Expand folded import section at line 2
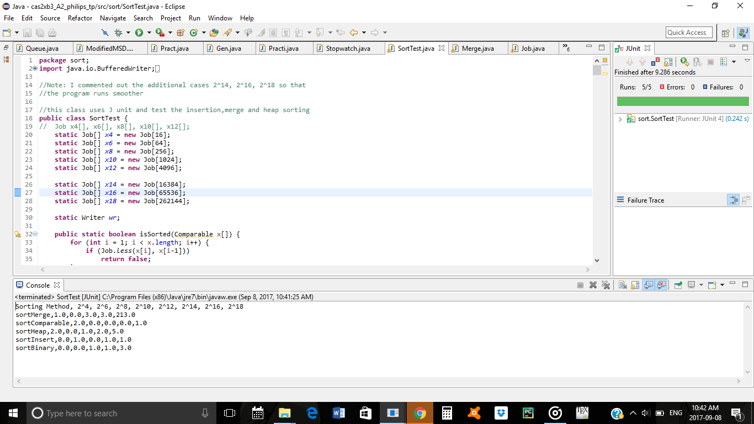 coord(35,68)
